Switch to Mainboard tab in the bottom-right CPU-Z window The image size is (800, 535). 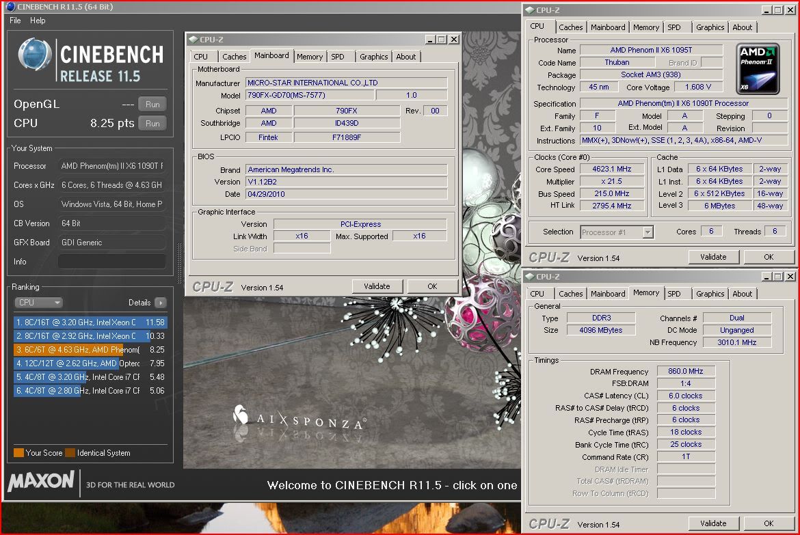point(608,294)
